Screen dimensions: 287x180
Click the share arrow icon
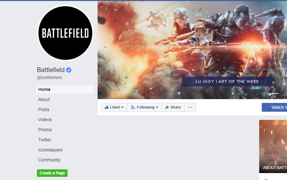167,107
